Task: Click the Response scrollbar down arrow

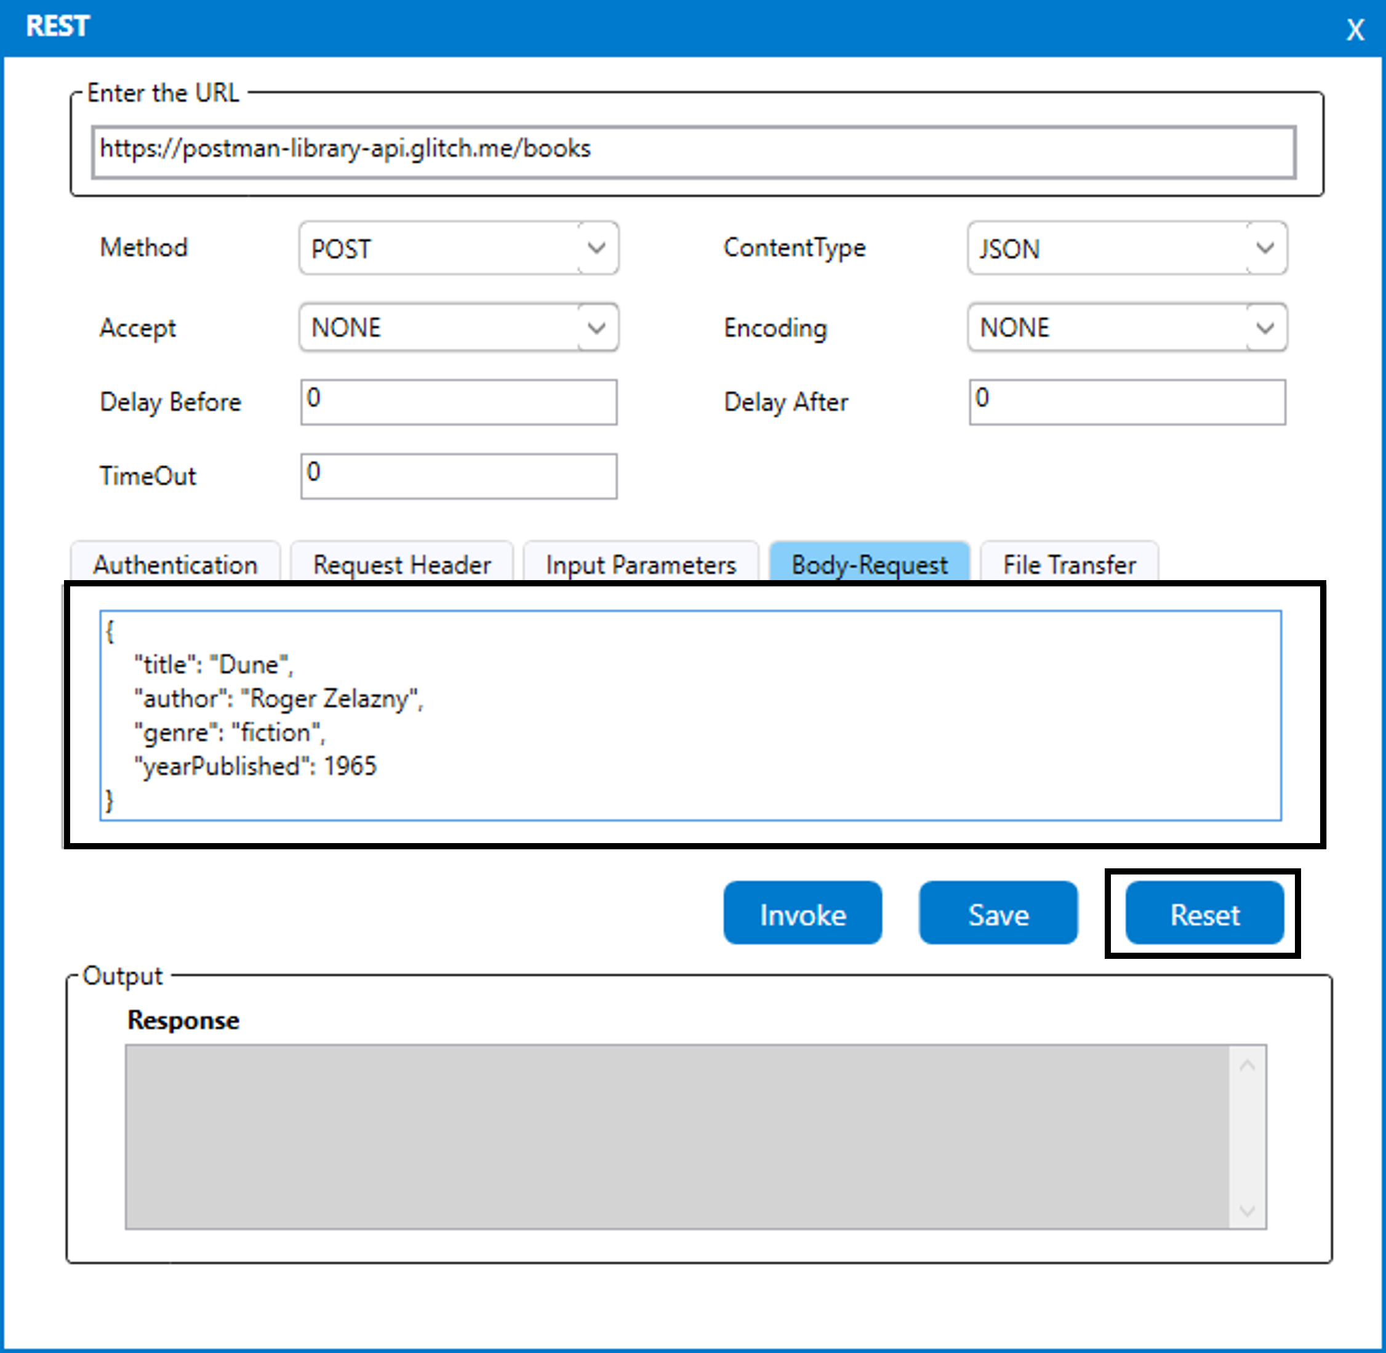Action: coord(1247,1211)
